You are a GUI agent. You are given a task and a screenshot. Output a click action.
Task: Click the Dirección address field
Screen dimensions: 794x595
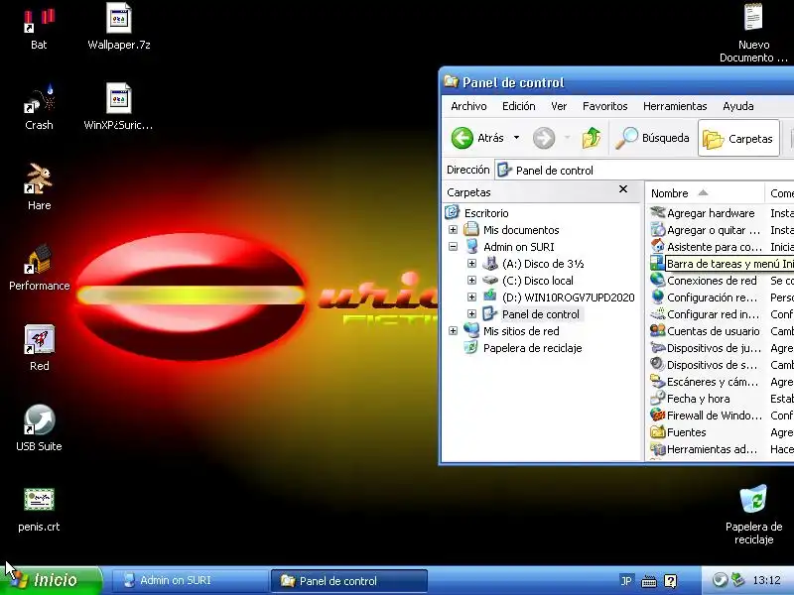coord(644,171)
